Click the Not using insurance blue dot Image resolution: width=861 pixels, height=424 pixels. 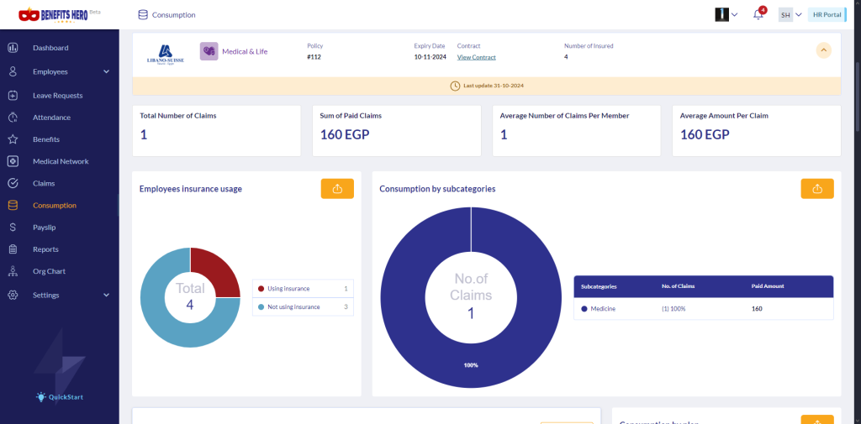(261, 307)
